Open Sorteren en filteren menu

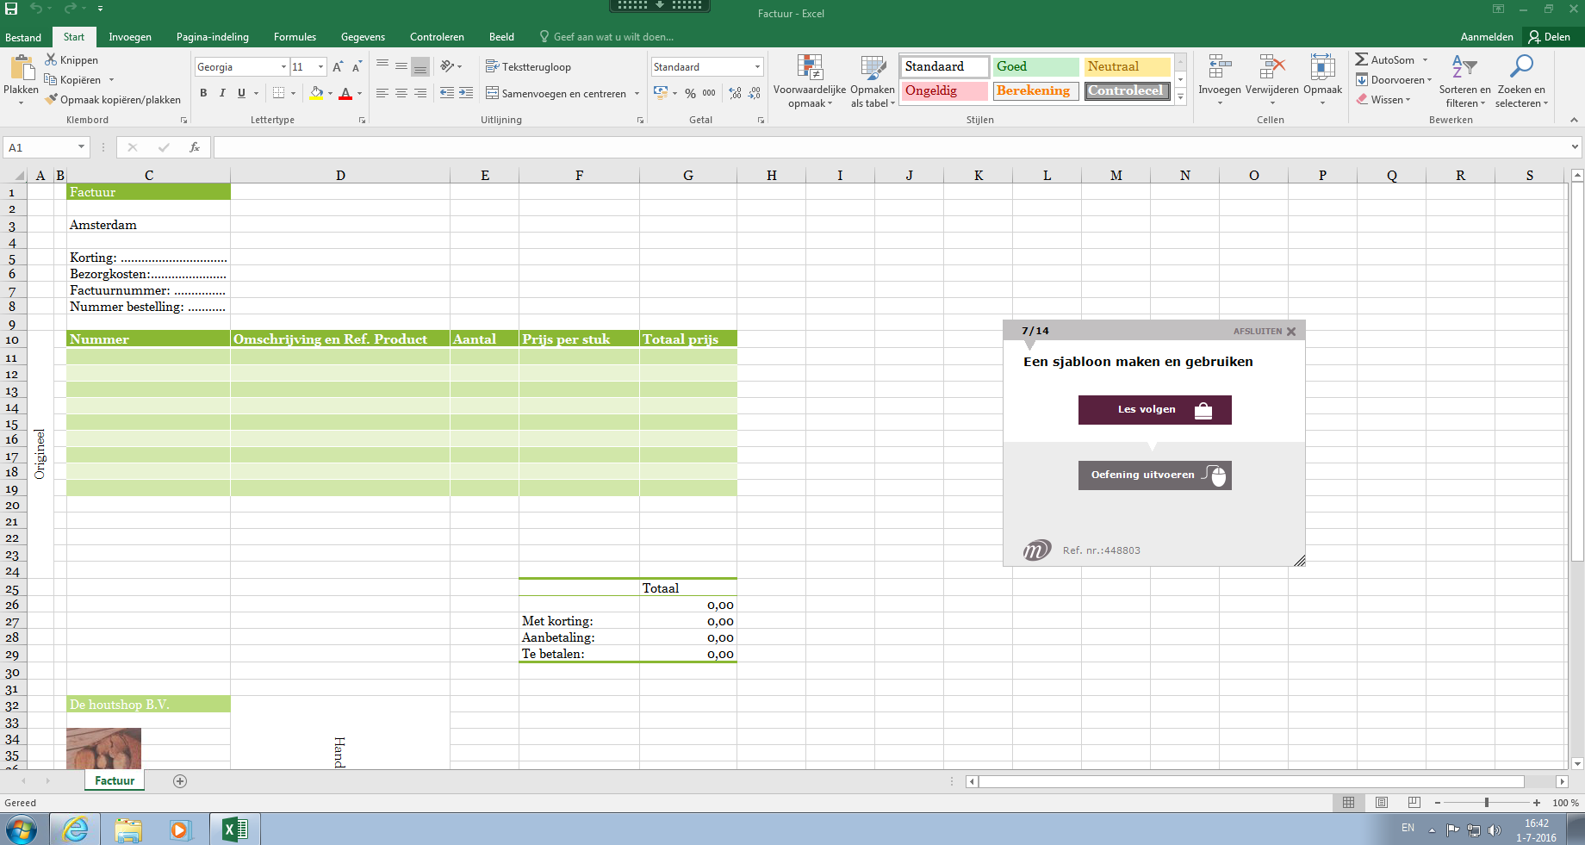coord(1464,81)
